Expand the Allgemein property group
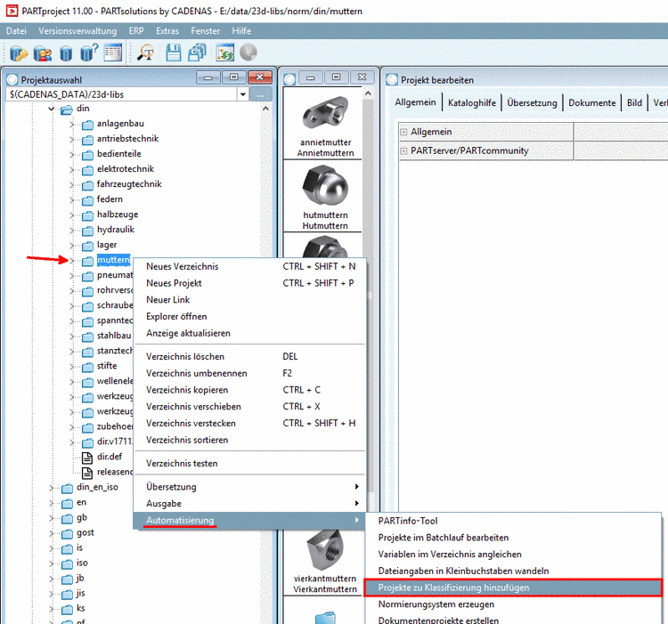This screenshot has width=668, height=624. pos(403,132)
